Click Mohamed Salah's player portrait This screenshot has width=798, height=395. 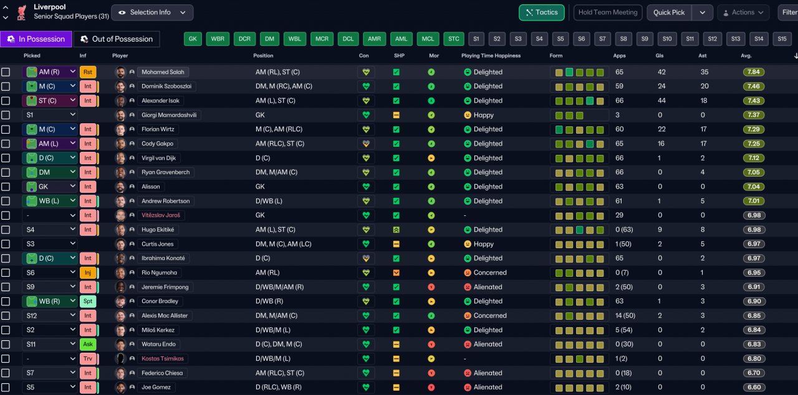point(120,72)
